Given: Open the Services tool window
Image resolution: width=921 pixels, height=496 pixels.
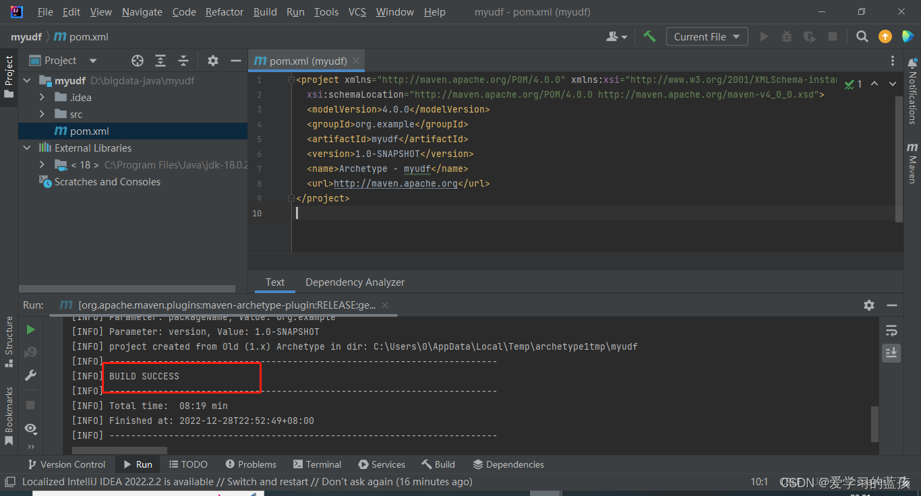Looking at the screenshot, I should (382, 464).
